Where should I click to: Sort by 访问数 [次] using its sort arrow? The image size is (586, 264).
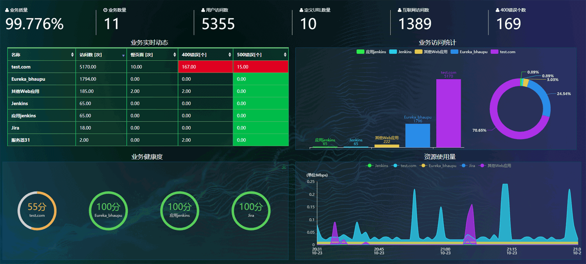123,55
